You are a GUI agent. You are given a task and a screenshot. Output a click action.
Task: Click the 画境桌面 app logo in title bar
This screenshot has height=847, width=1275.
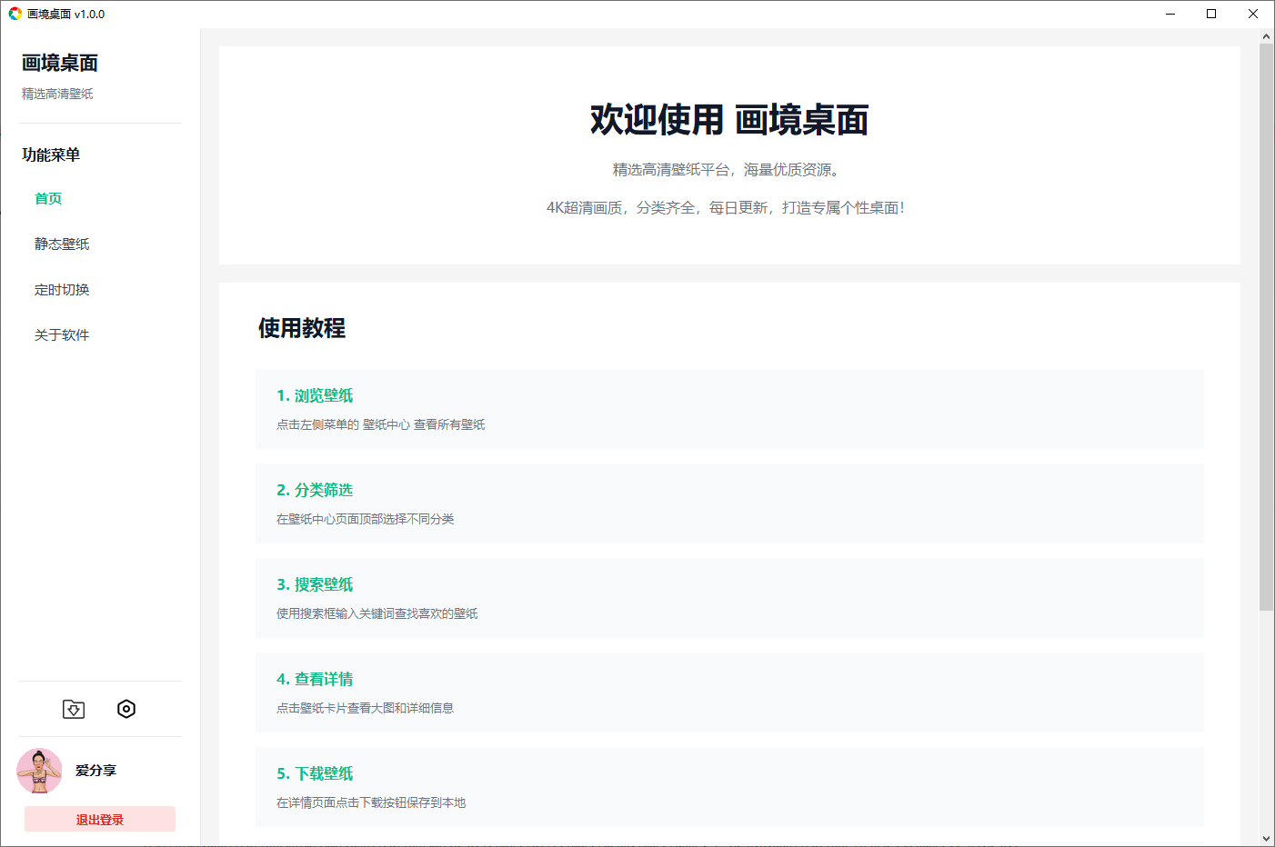point(15,14)
